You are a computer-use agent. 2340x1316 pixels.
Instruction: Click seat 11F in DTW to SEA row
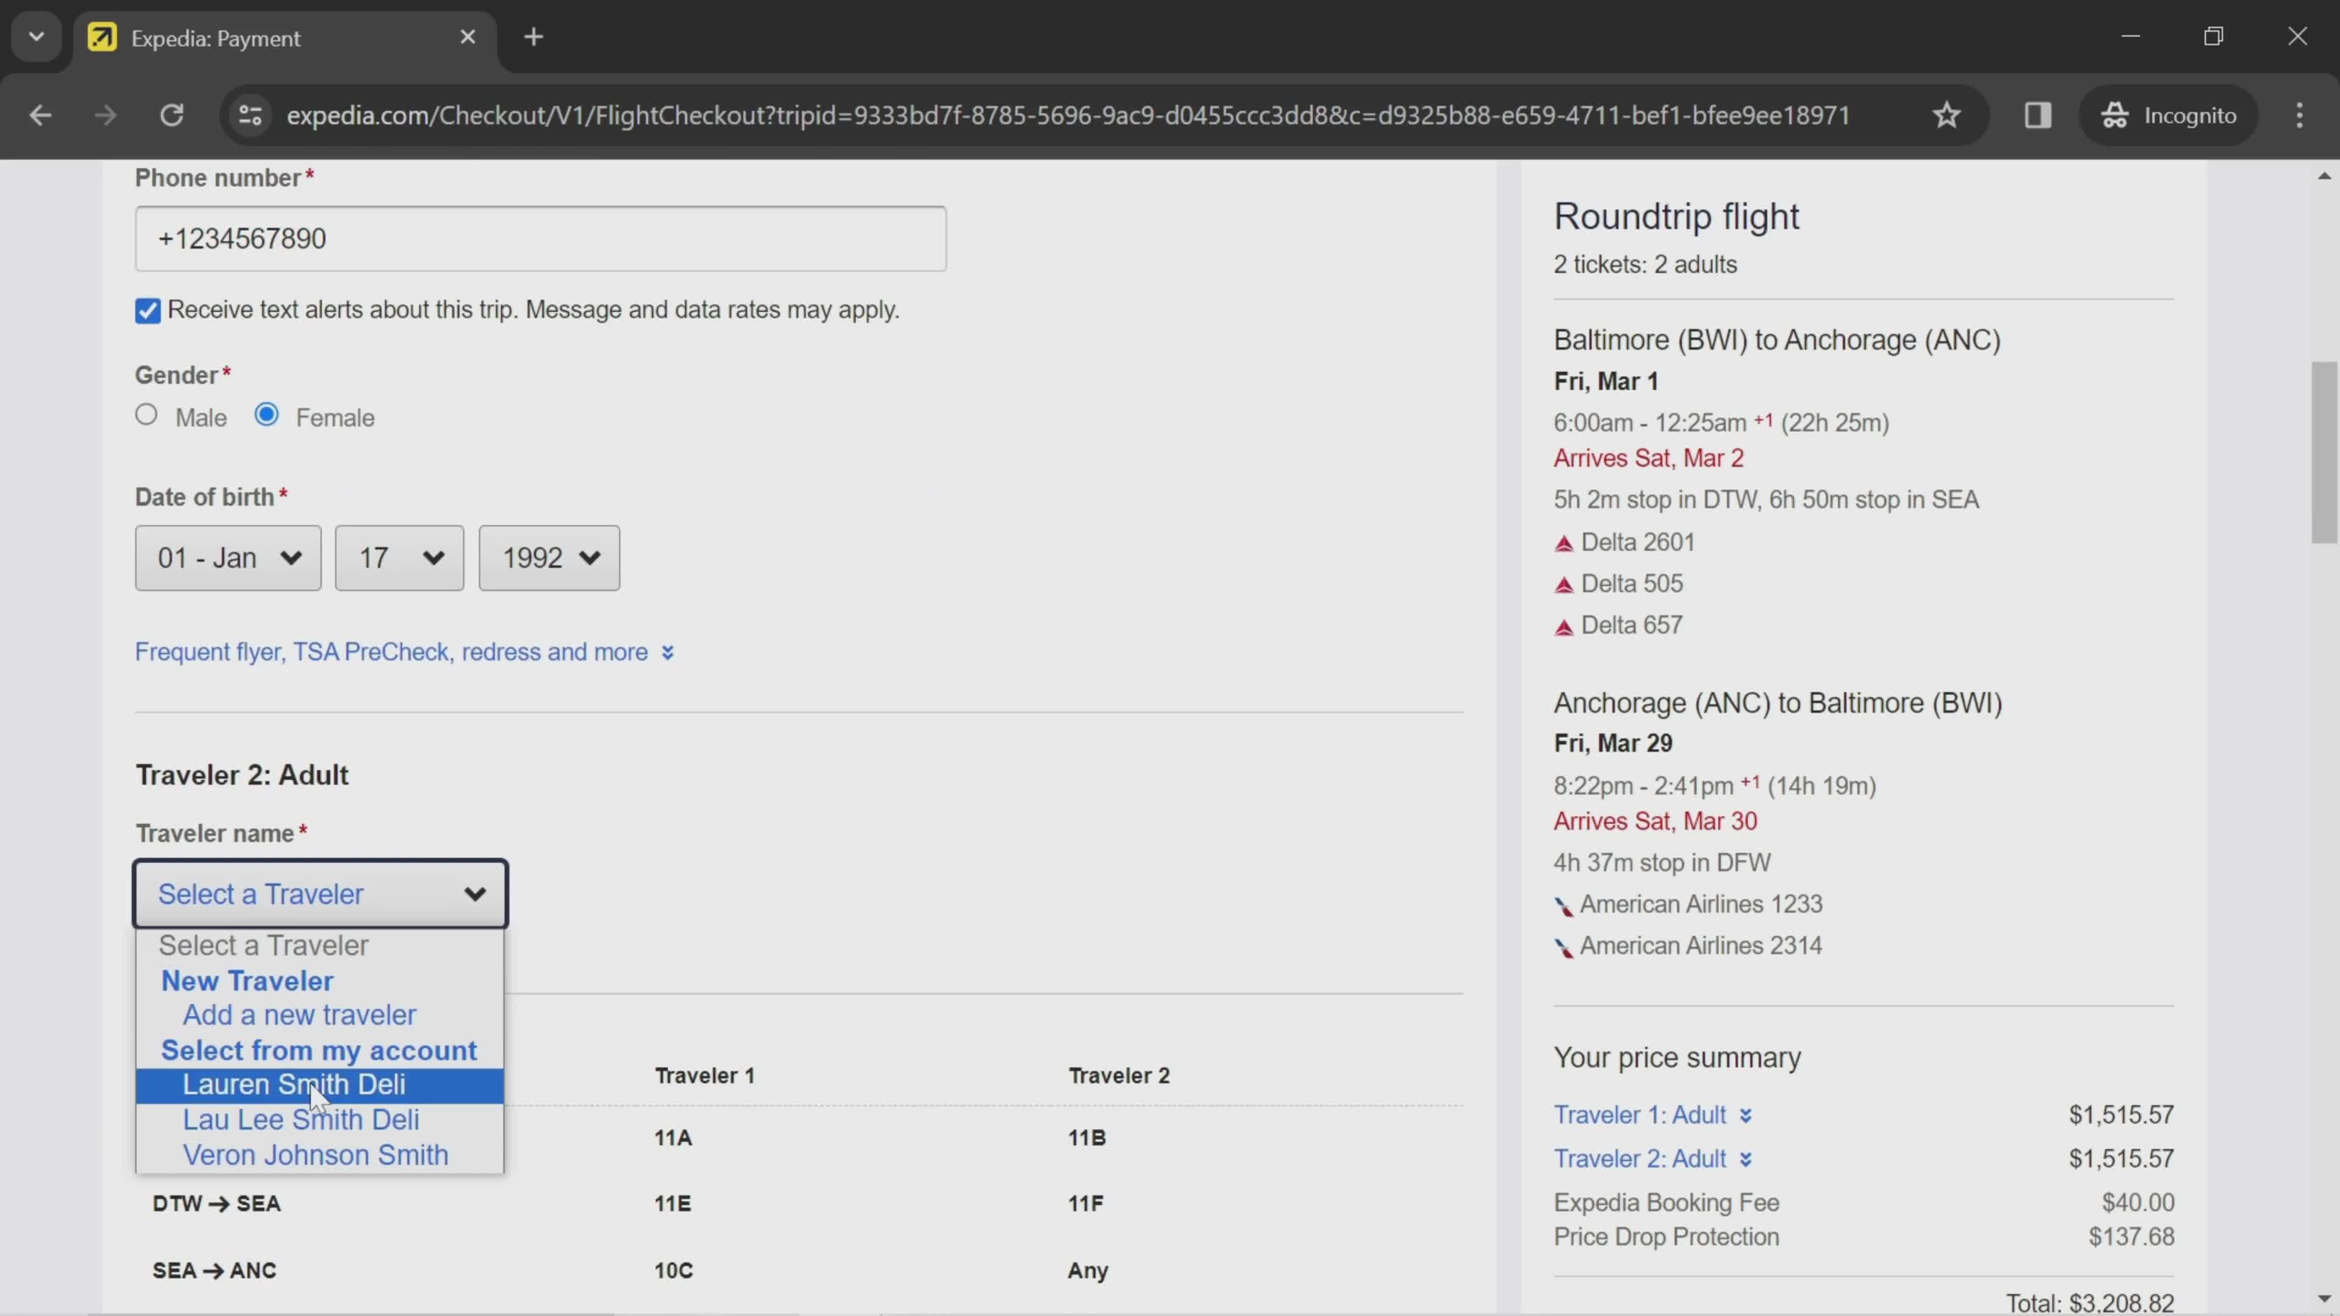1085,1203
